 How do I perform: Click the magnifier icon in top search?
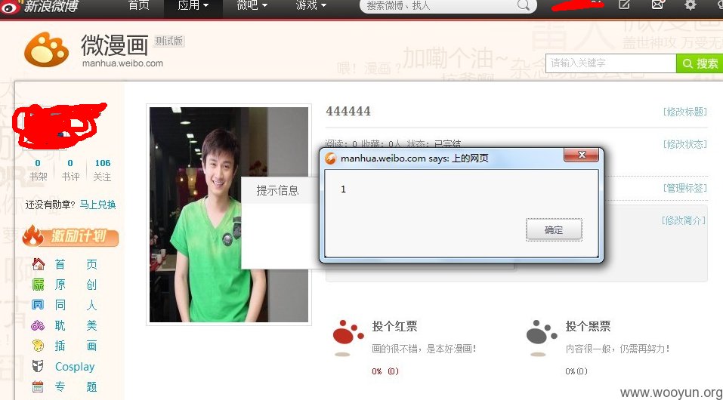click(x=524, y=5)
